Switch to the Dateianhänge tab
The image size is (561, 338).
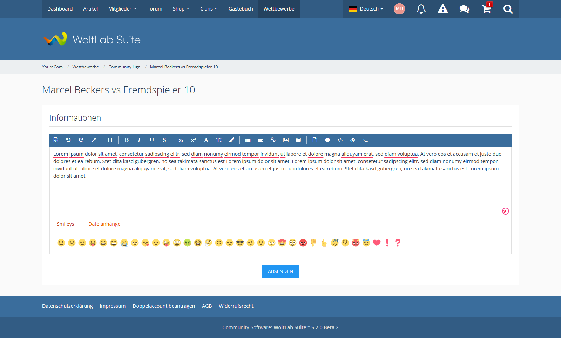pos(104,224)
